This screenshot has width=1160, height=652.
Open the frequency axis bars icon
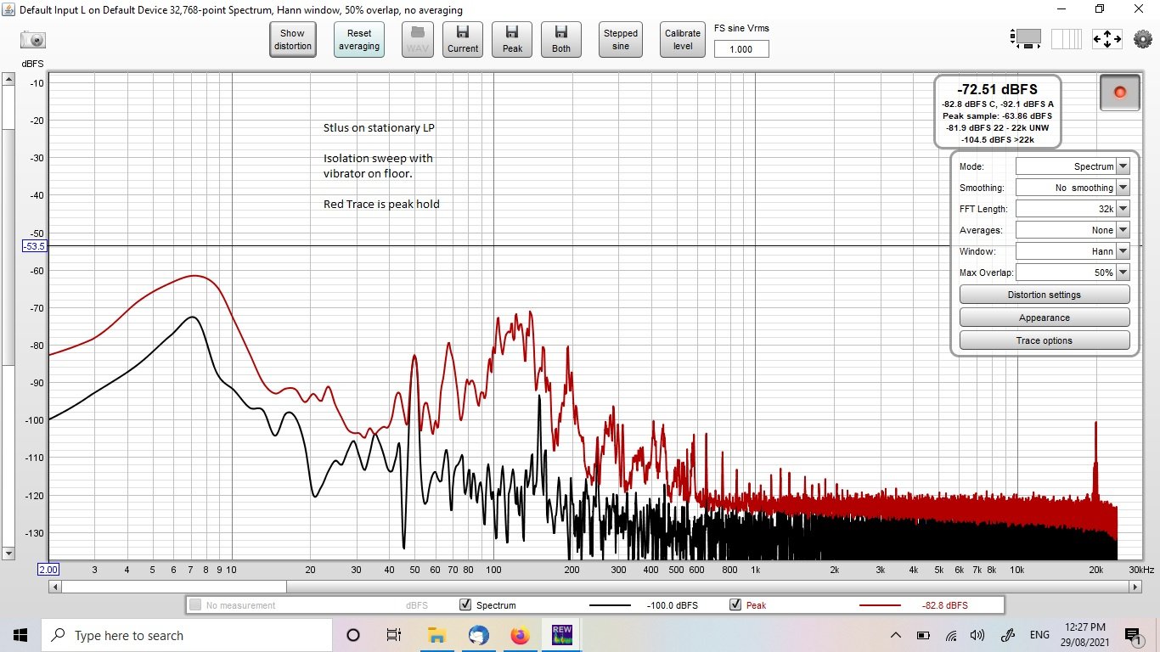(x=1067, y=39)
